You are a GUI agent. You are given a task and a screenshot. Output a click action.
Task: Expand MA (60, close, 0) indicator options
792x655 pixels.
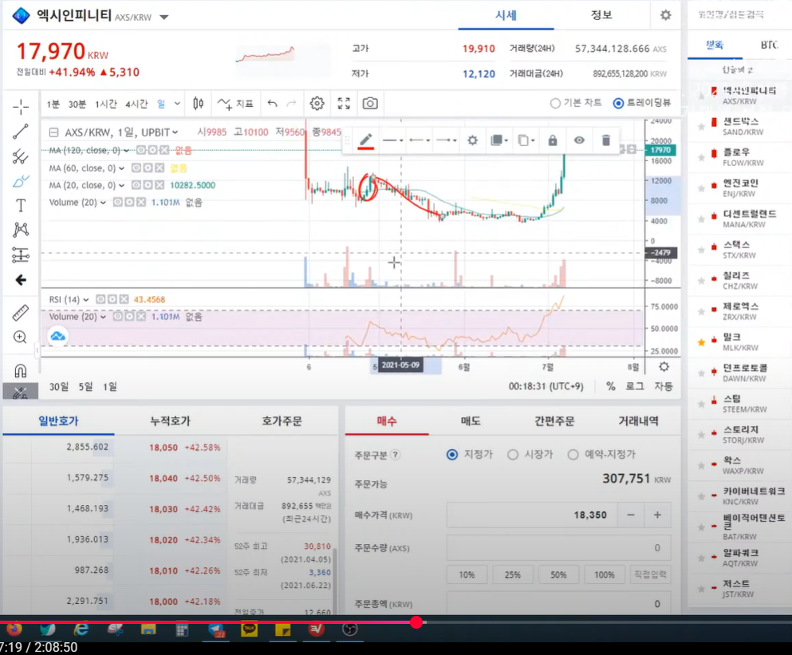(122, 168)
